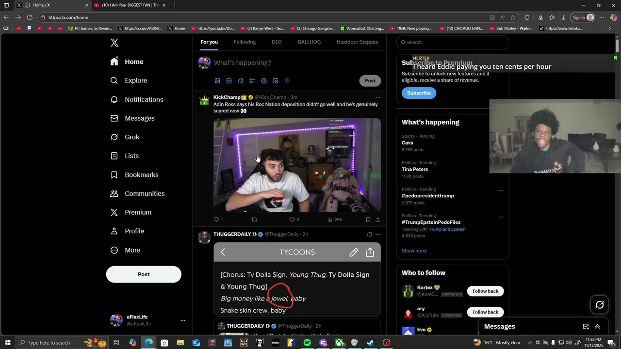This screenshot has height=349, width=621.
Task: Open options for #TrumpEpsteinPedoFiles trend
Action: click(x=501, y=217)
